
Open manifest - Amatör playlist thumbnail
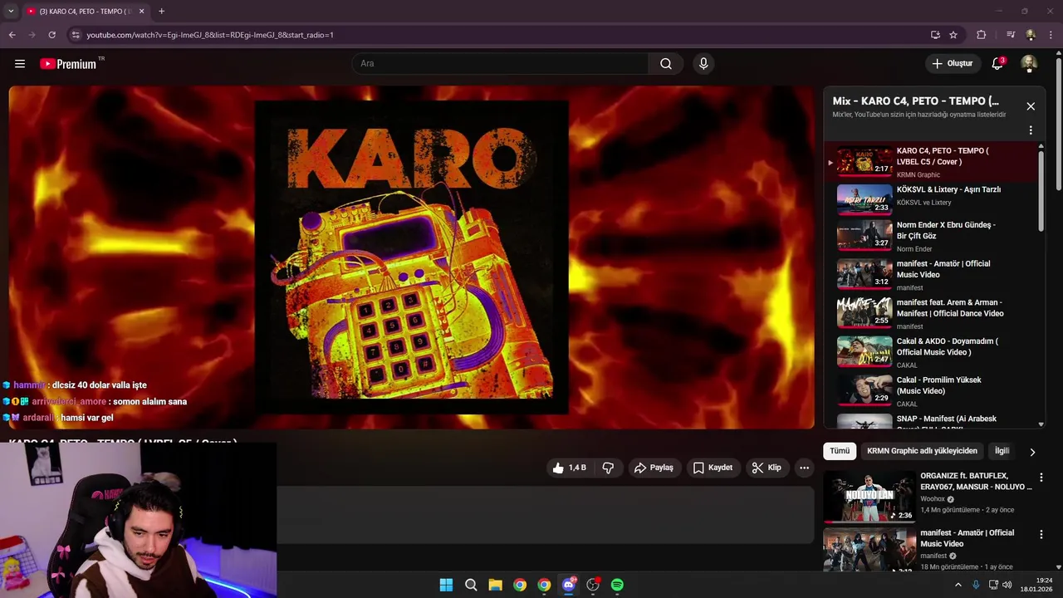click(x=864, y=275)
